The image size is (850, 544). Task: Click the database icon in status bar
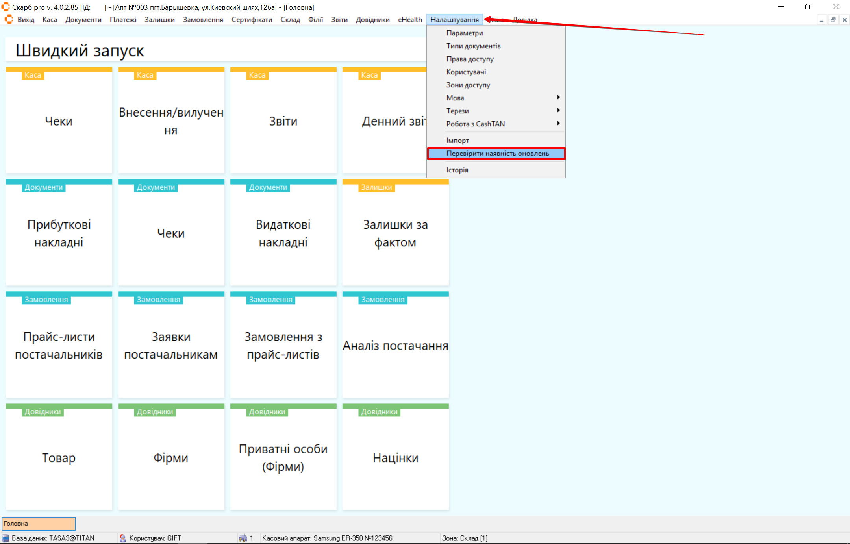tap(6, 538)
